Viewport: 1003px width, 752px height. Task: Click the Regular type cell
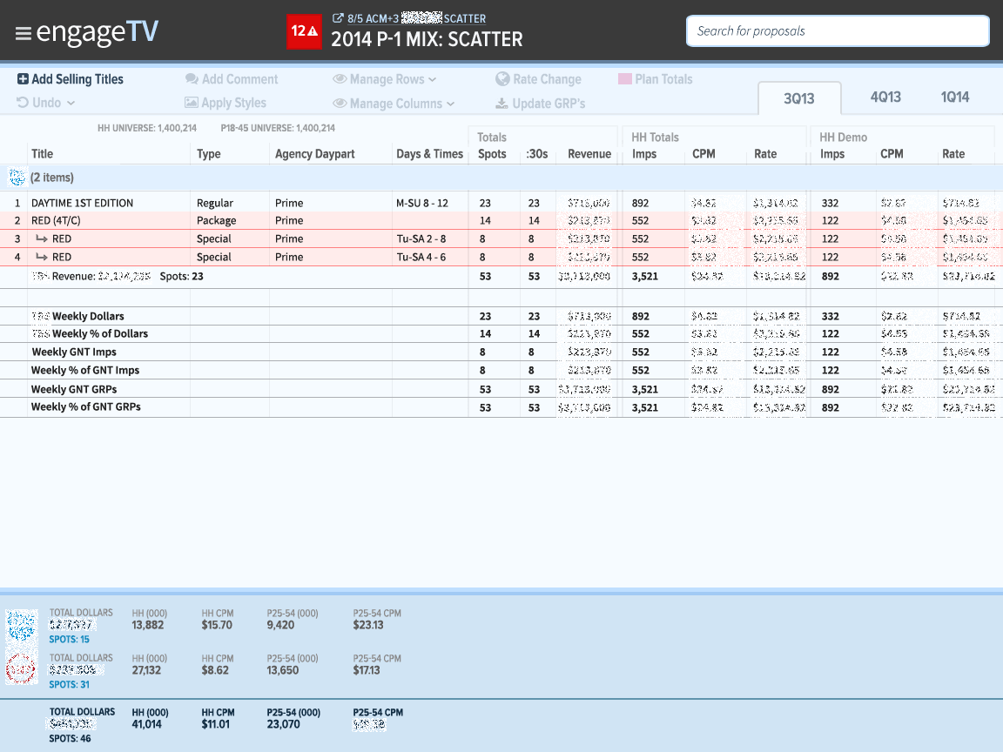(215, 204)
